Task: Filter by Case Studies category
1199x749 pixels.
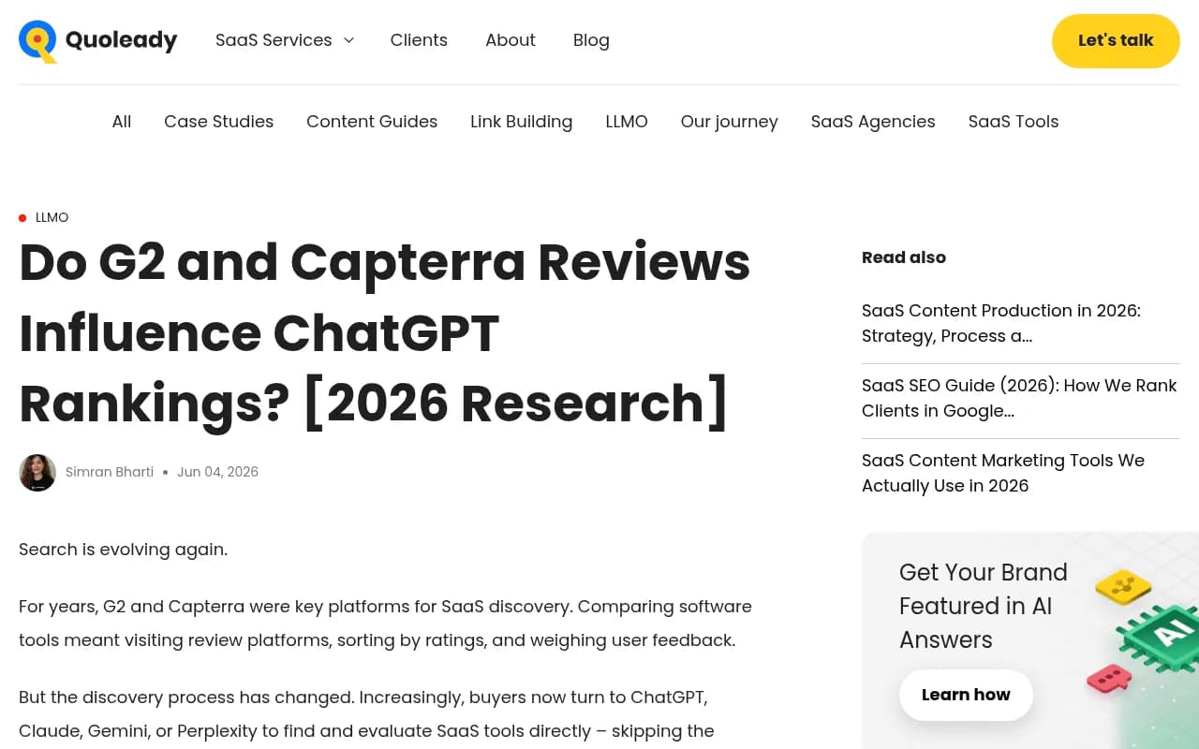Action: click(218, 122)
